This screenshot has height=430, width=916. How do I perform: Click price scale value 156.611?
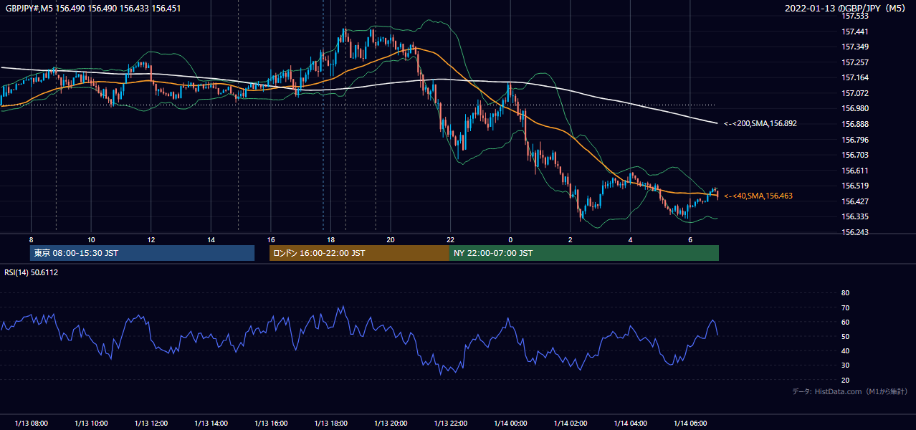pos(855,171)
